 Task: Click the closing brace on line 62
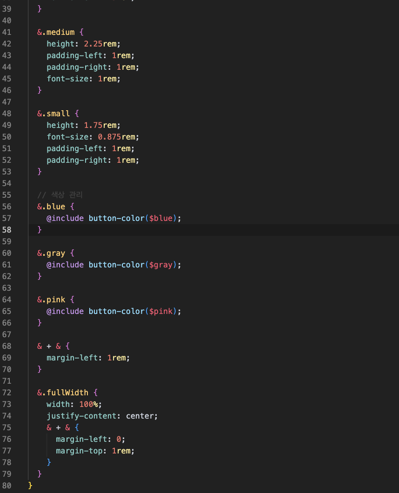[40, 276]
